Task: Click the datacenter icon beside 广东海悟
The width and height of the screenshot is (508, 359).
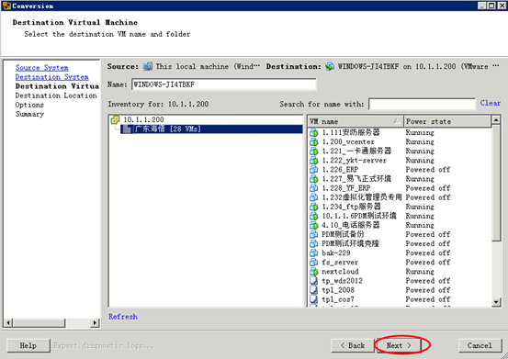Action: [127, 129]
